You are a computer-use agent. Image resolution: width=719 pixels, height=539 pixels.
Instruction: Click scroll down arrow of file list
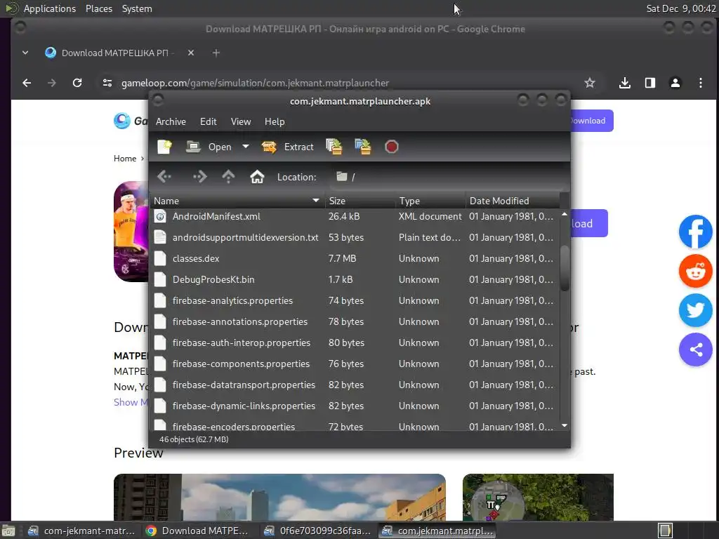[565, 426]
